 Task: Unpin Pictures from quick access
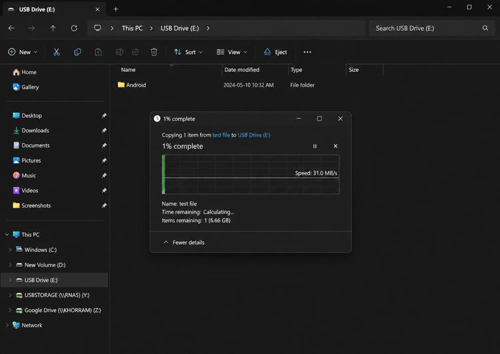coord(104,161)
